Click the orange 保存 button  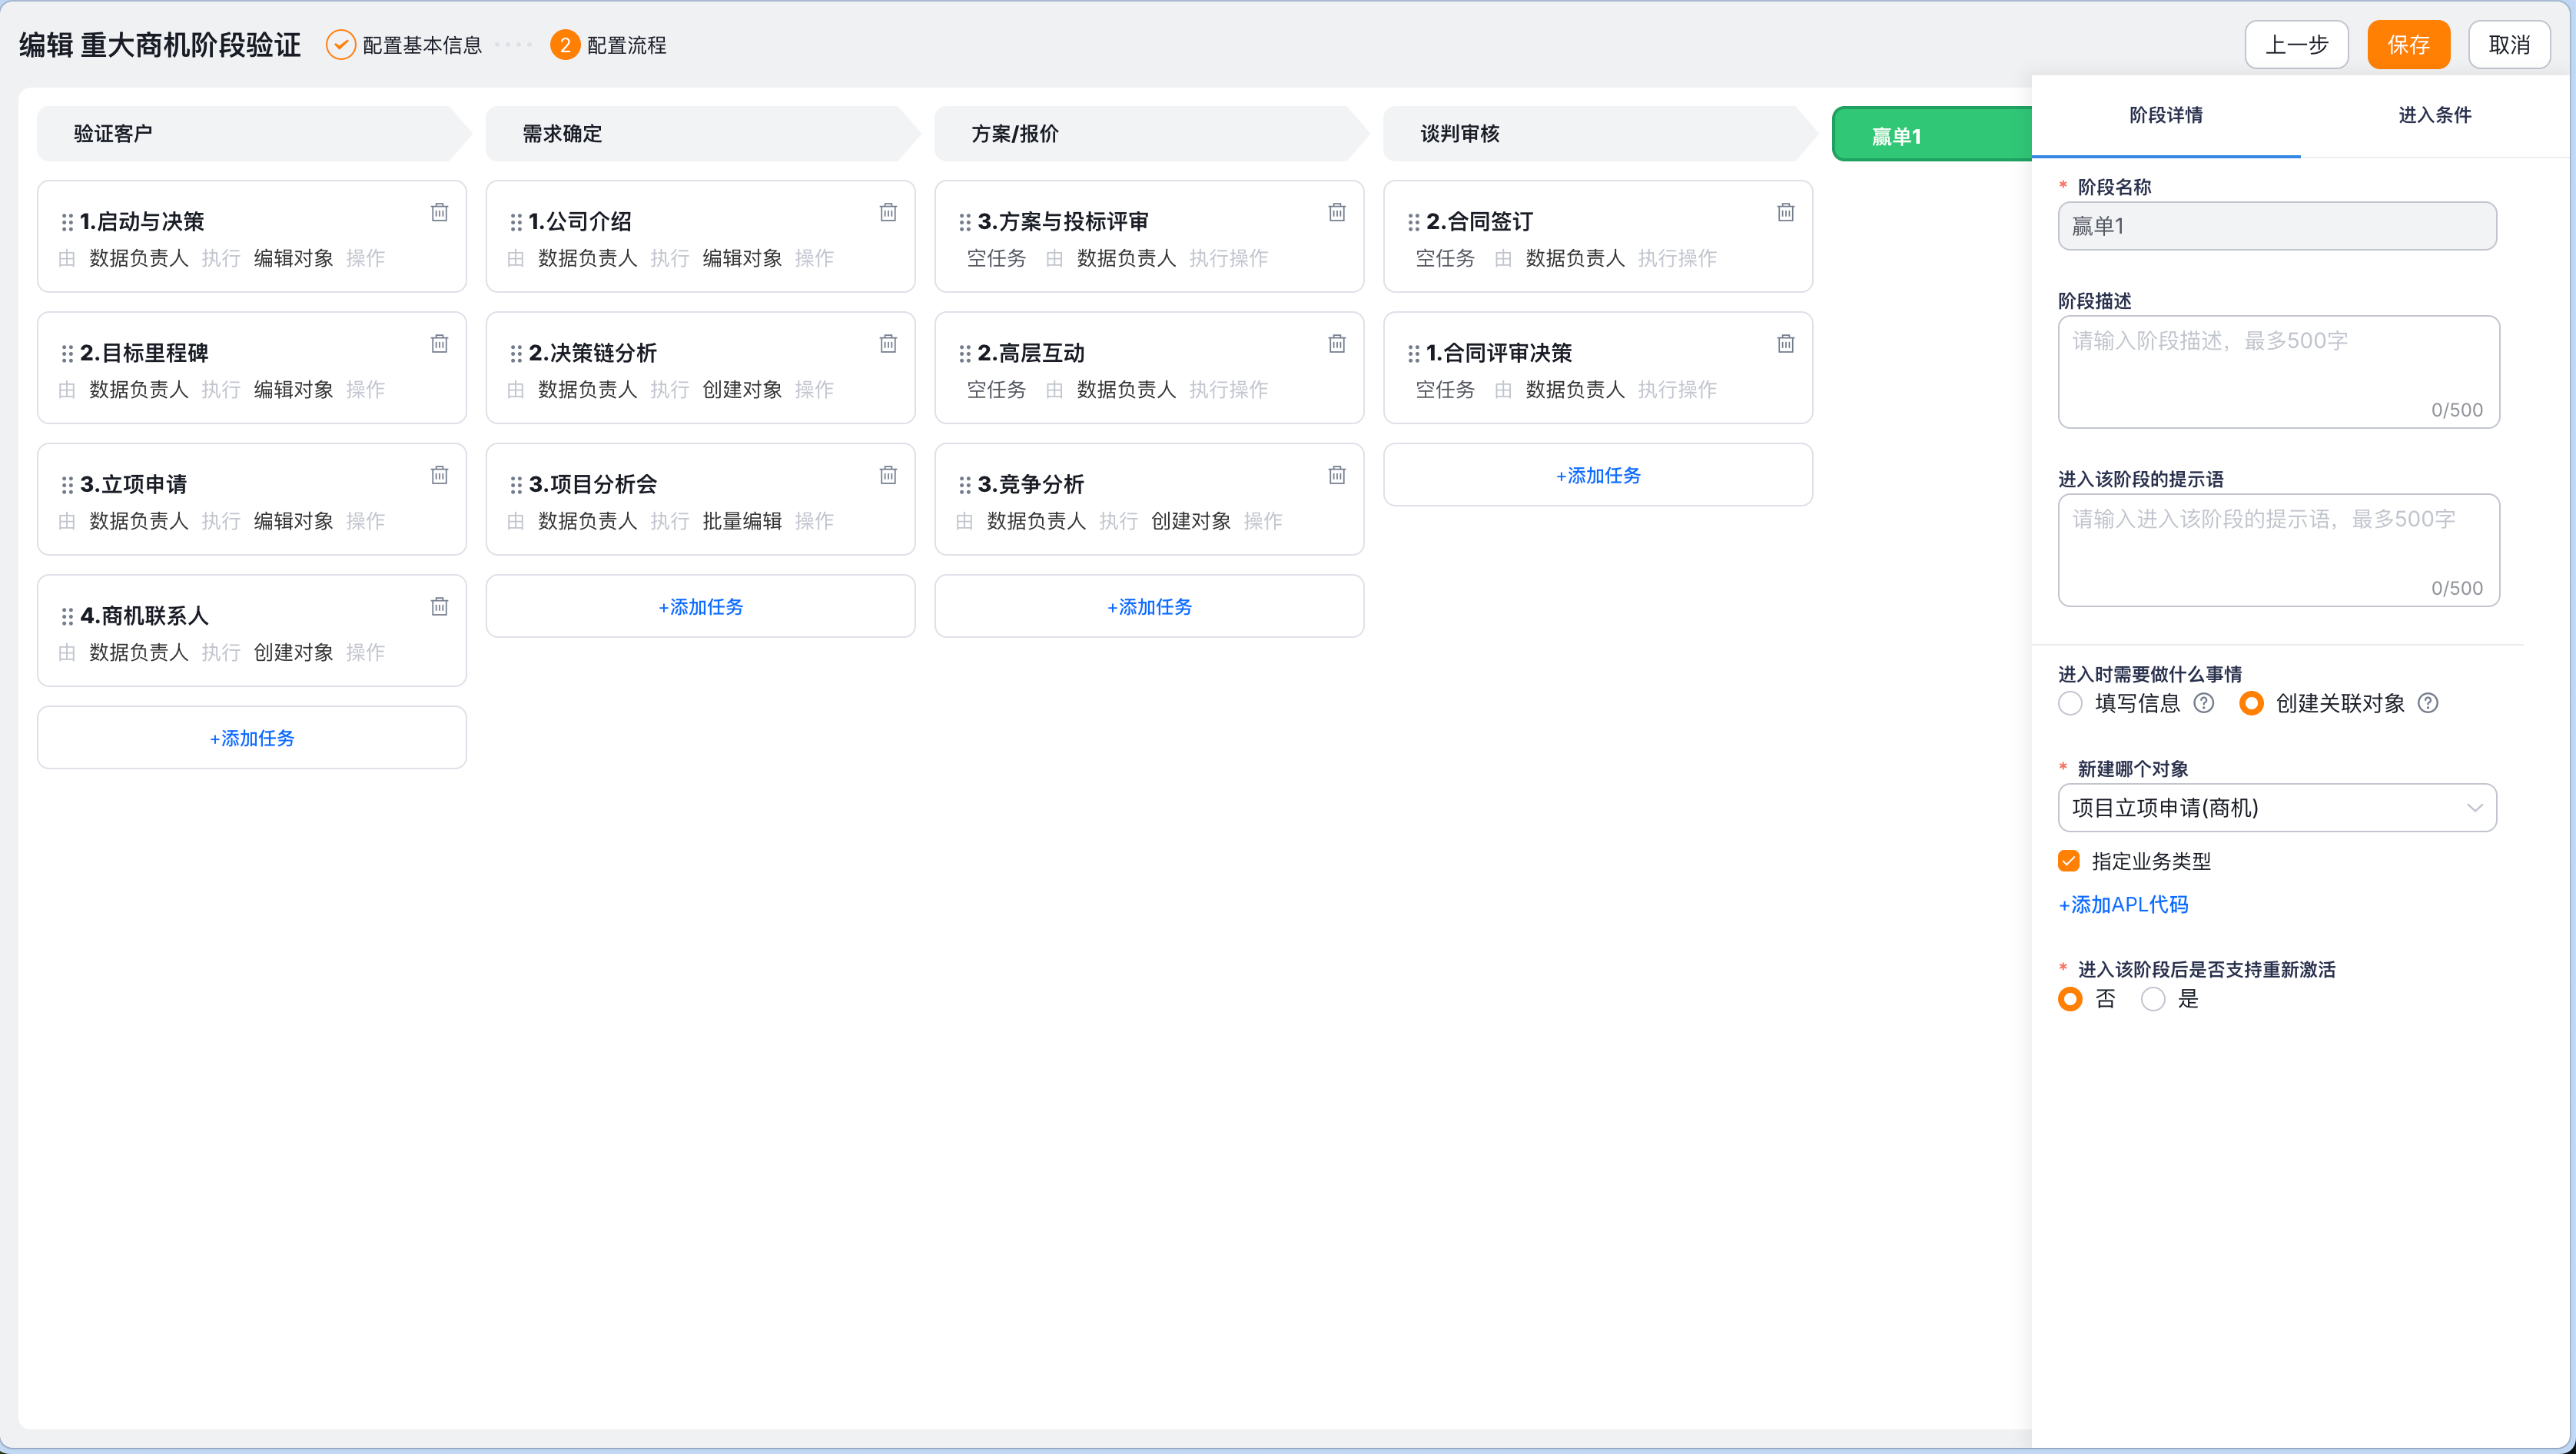click(2408, 45)
